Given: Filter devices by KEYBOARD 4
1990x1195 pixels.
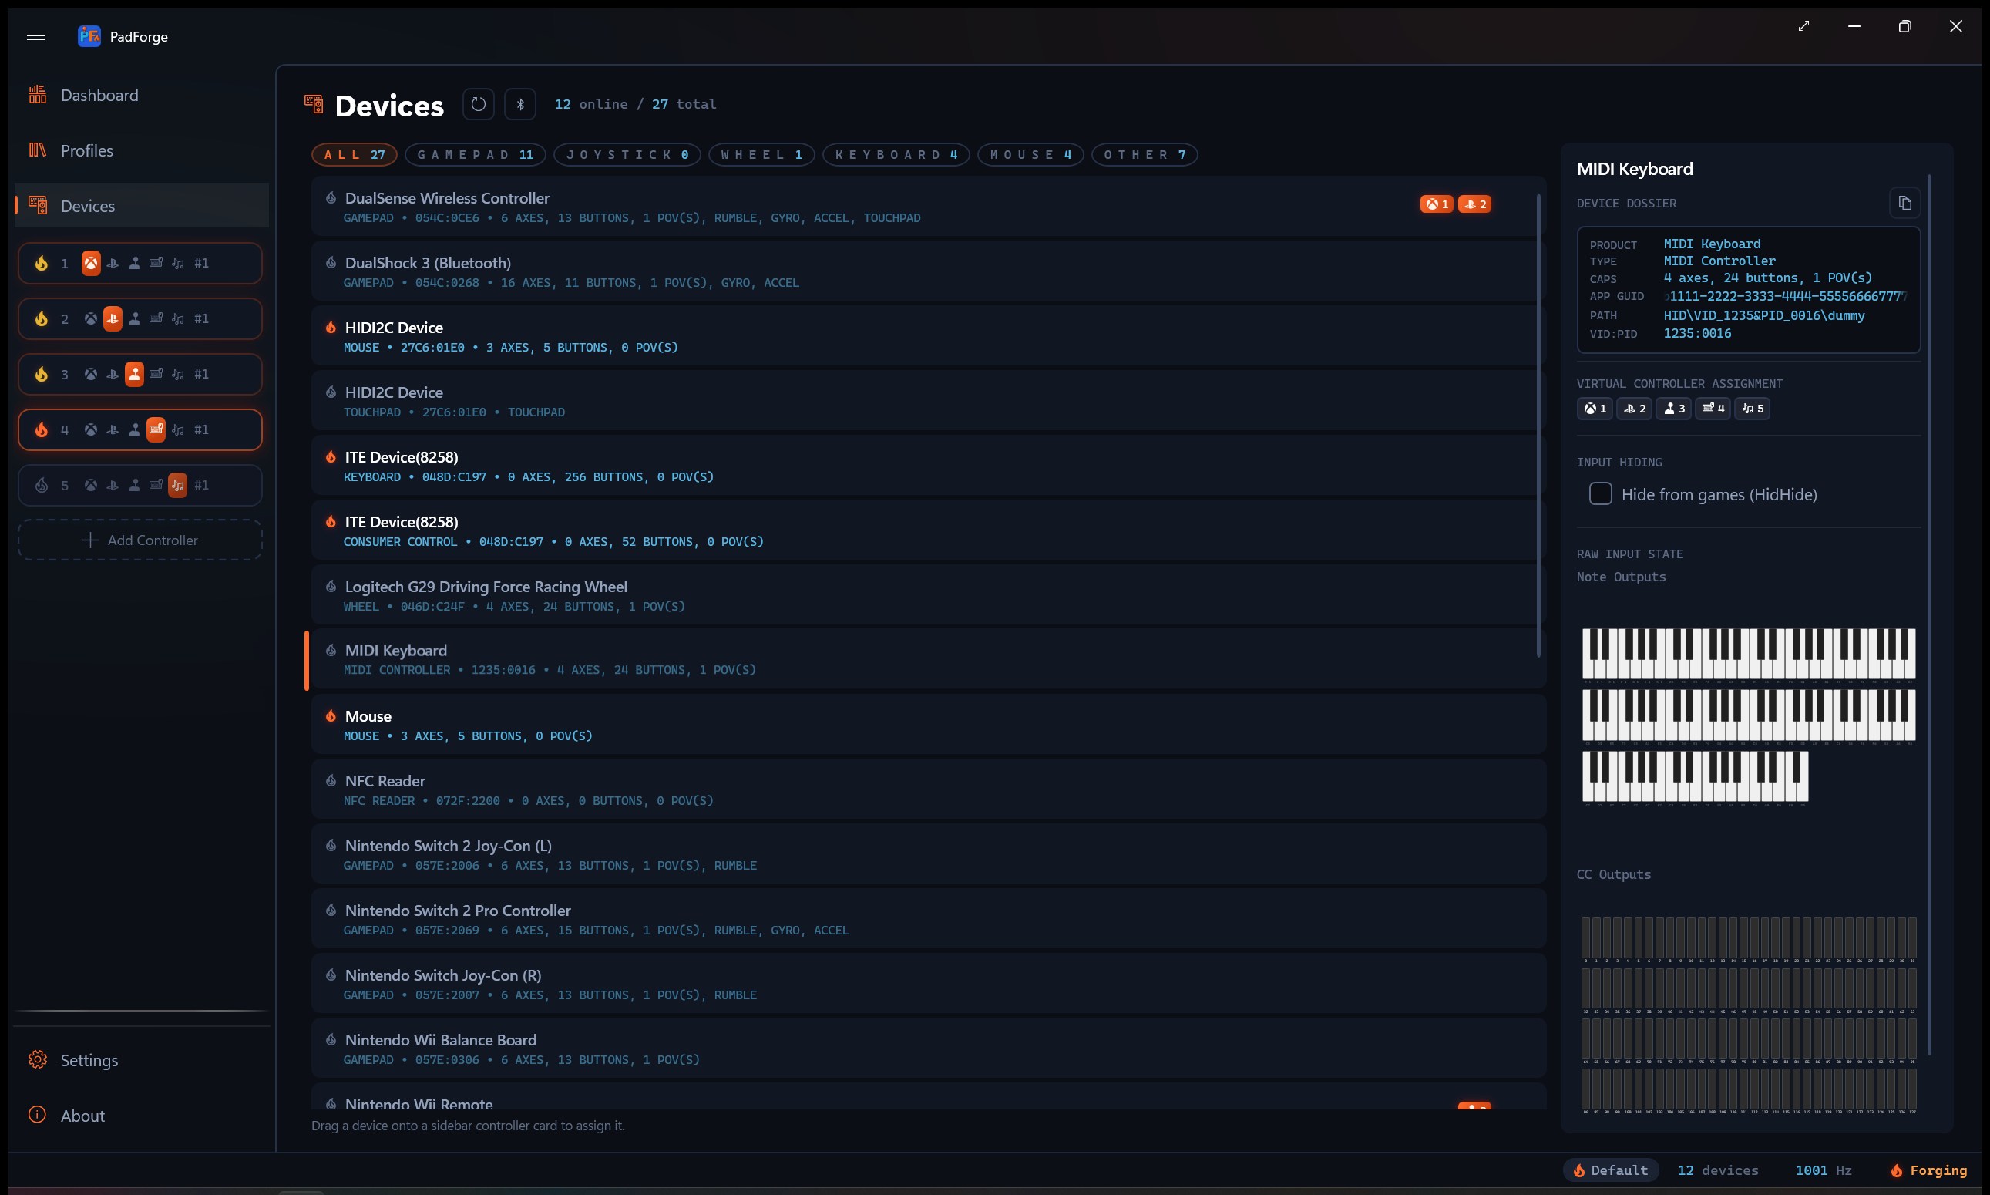Looking at the screenshot, I should 896,155.
